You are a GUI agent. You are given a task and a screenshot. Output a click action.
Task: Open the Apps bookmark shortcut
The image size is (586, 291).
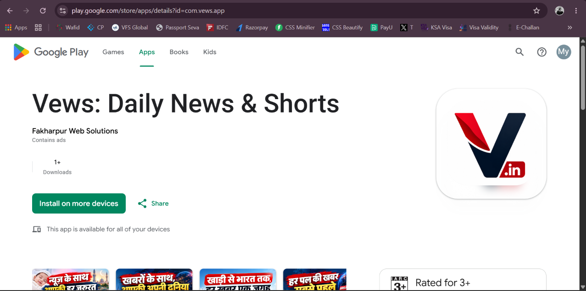pos(16,28)
